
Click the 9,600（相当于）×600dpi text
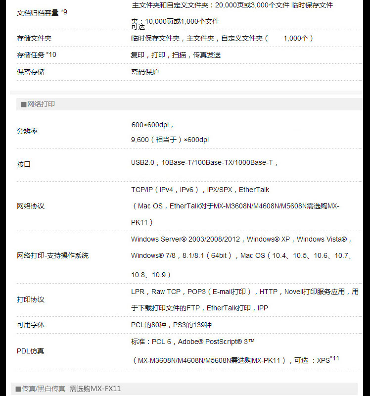170,140
